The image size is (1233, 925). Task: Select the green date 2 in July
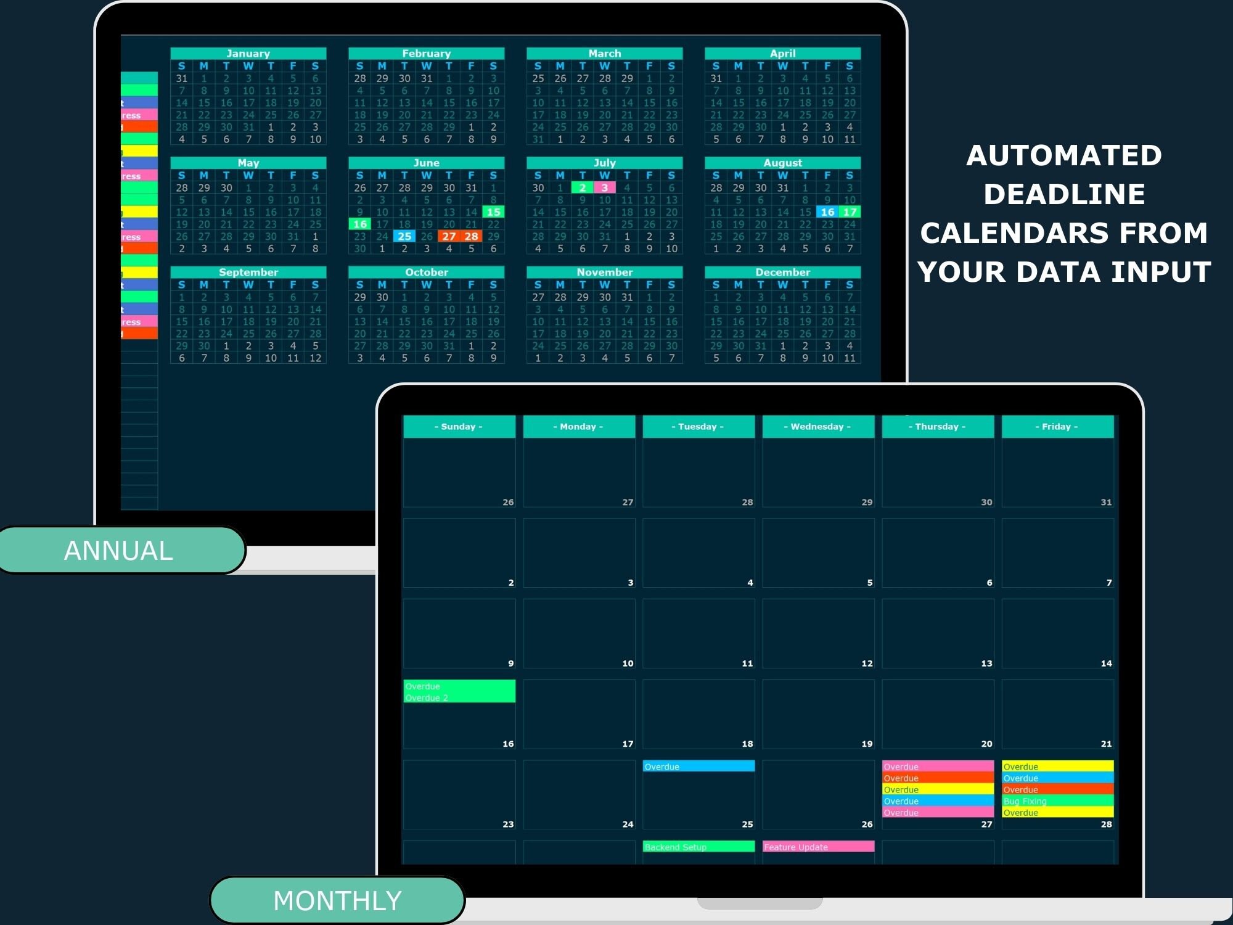(x=582, y=187)
